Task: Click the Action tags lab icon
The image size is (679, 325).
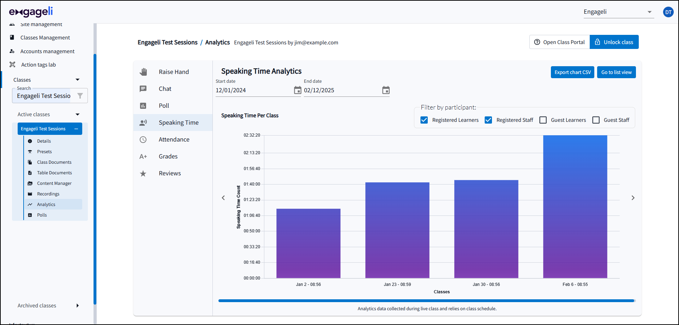Action: (x=12, y=64)
